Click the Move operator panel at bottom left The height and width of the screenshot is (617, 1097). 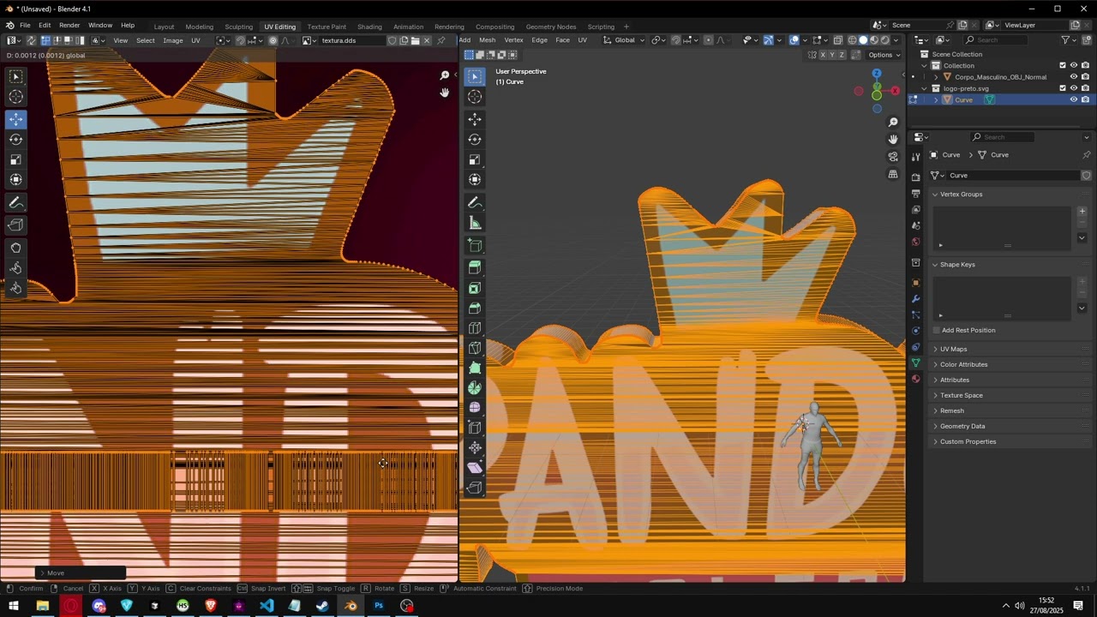(x=81, y=572)
